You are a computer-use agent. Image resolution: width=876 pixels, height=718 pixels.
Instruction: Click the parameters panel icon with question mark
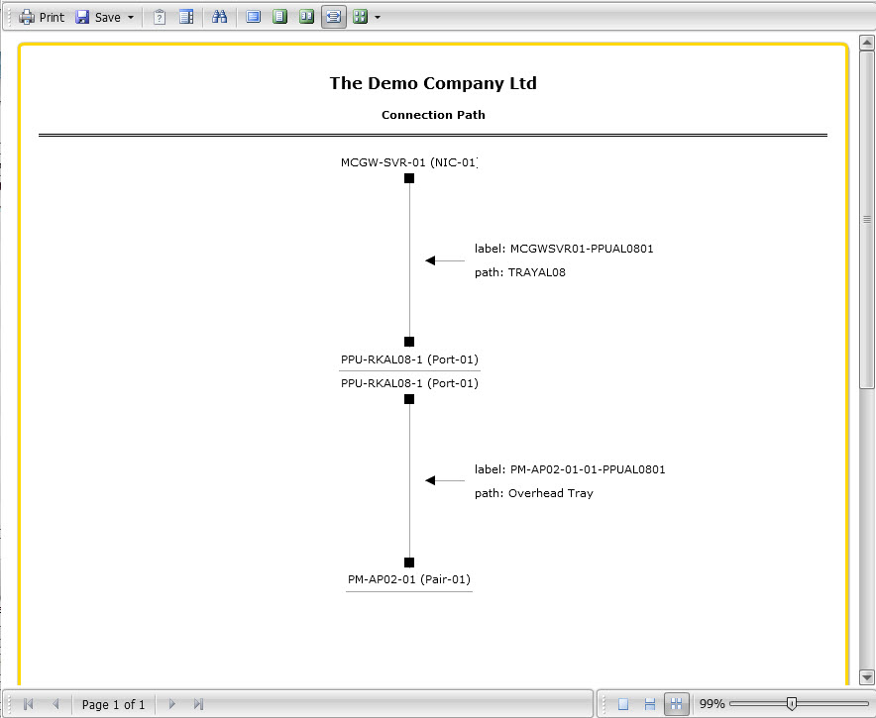pyautogui.click(x=159, y=17)
